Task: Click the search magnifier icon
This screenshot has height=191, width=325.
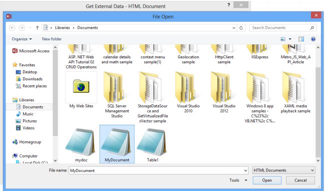Action: [312, 28]
